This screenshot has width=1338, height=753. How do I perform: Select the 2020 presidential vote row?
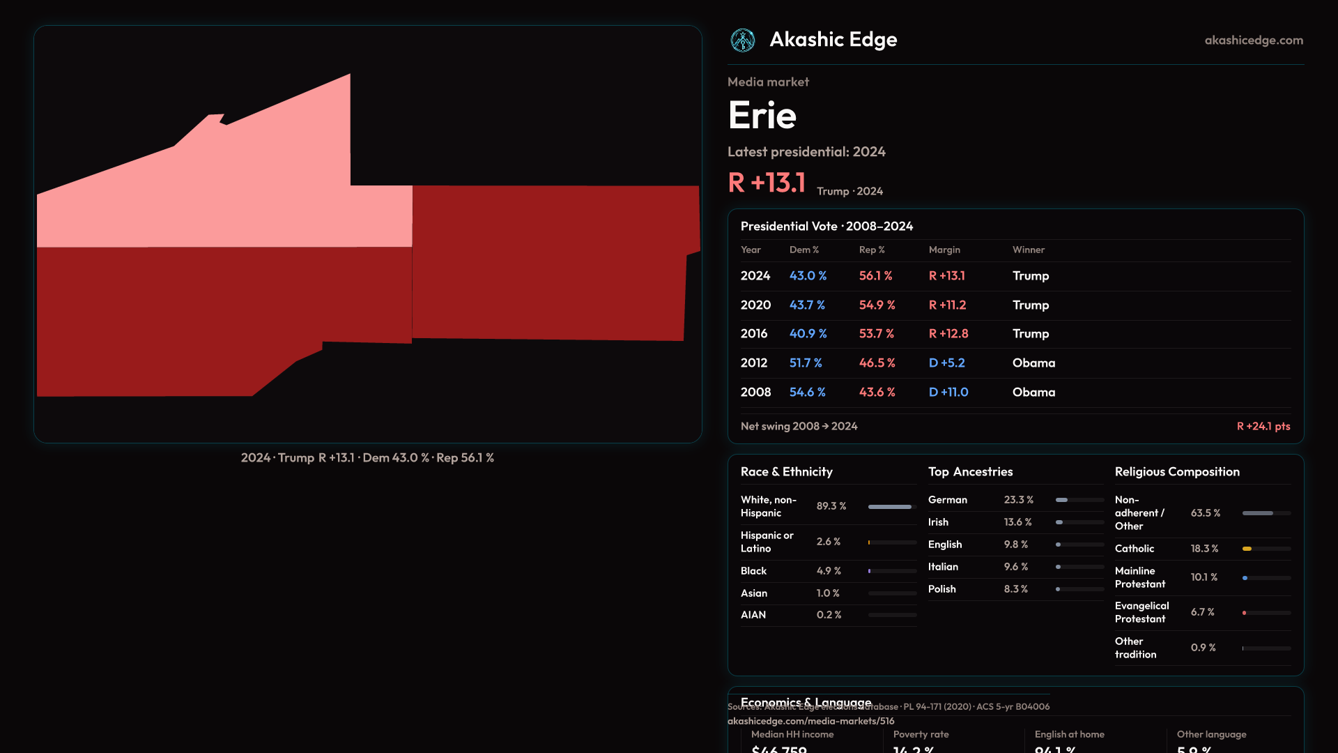(x=1015, y=305)
